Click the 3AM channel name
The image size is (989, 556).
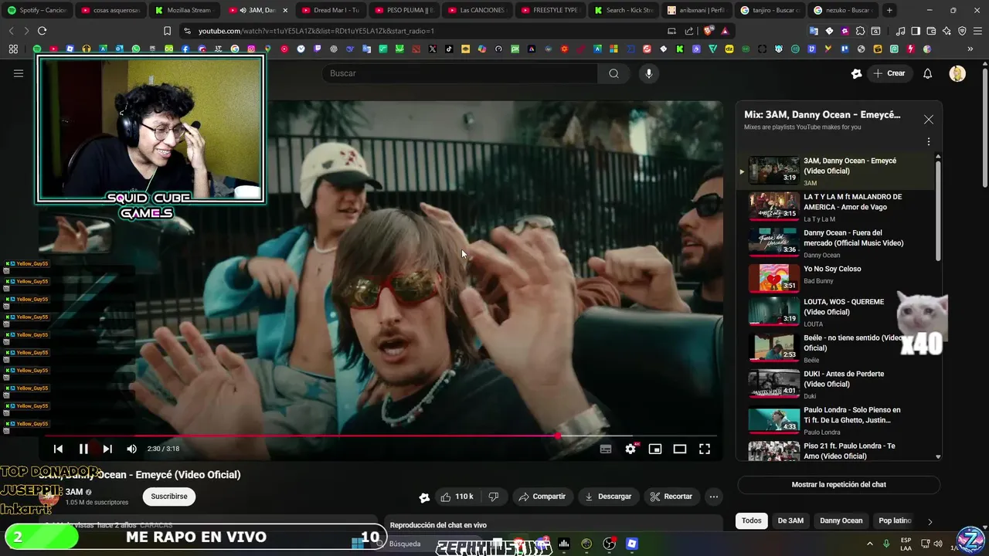tap(74, 492)
